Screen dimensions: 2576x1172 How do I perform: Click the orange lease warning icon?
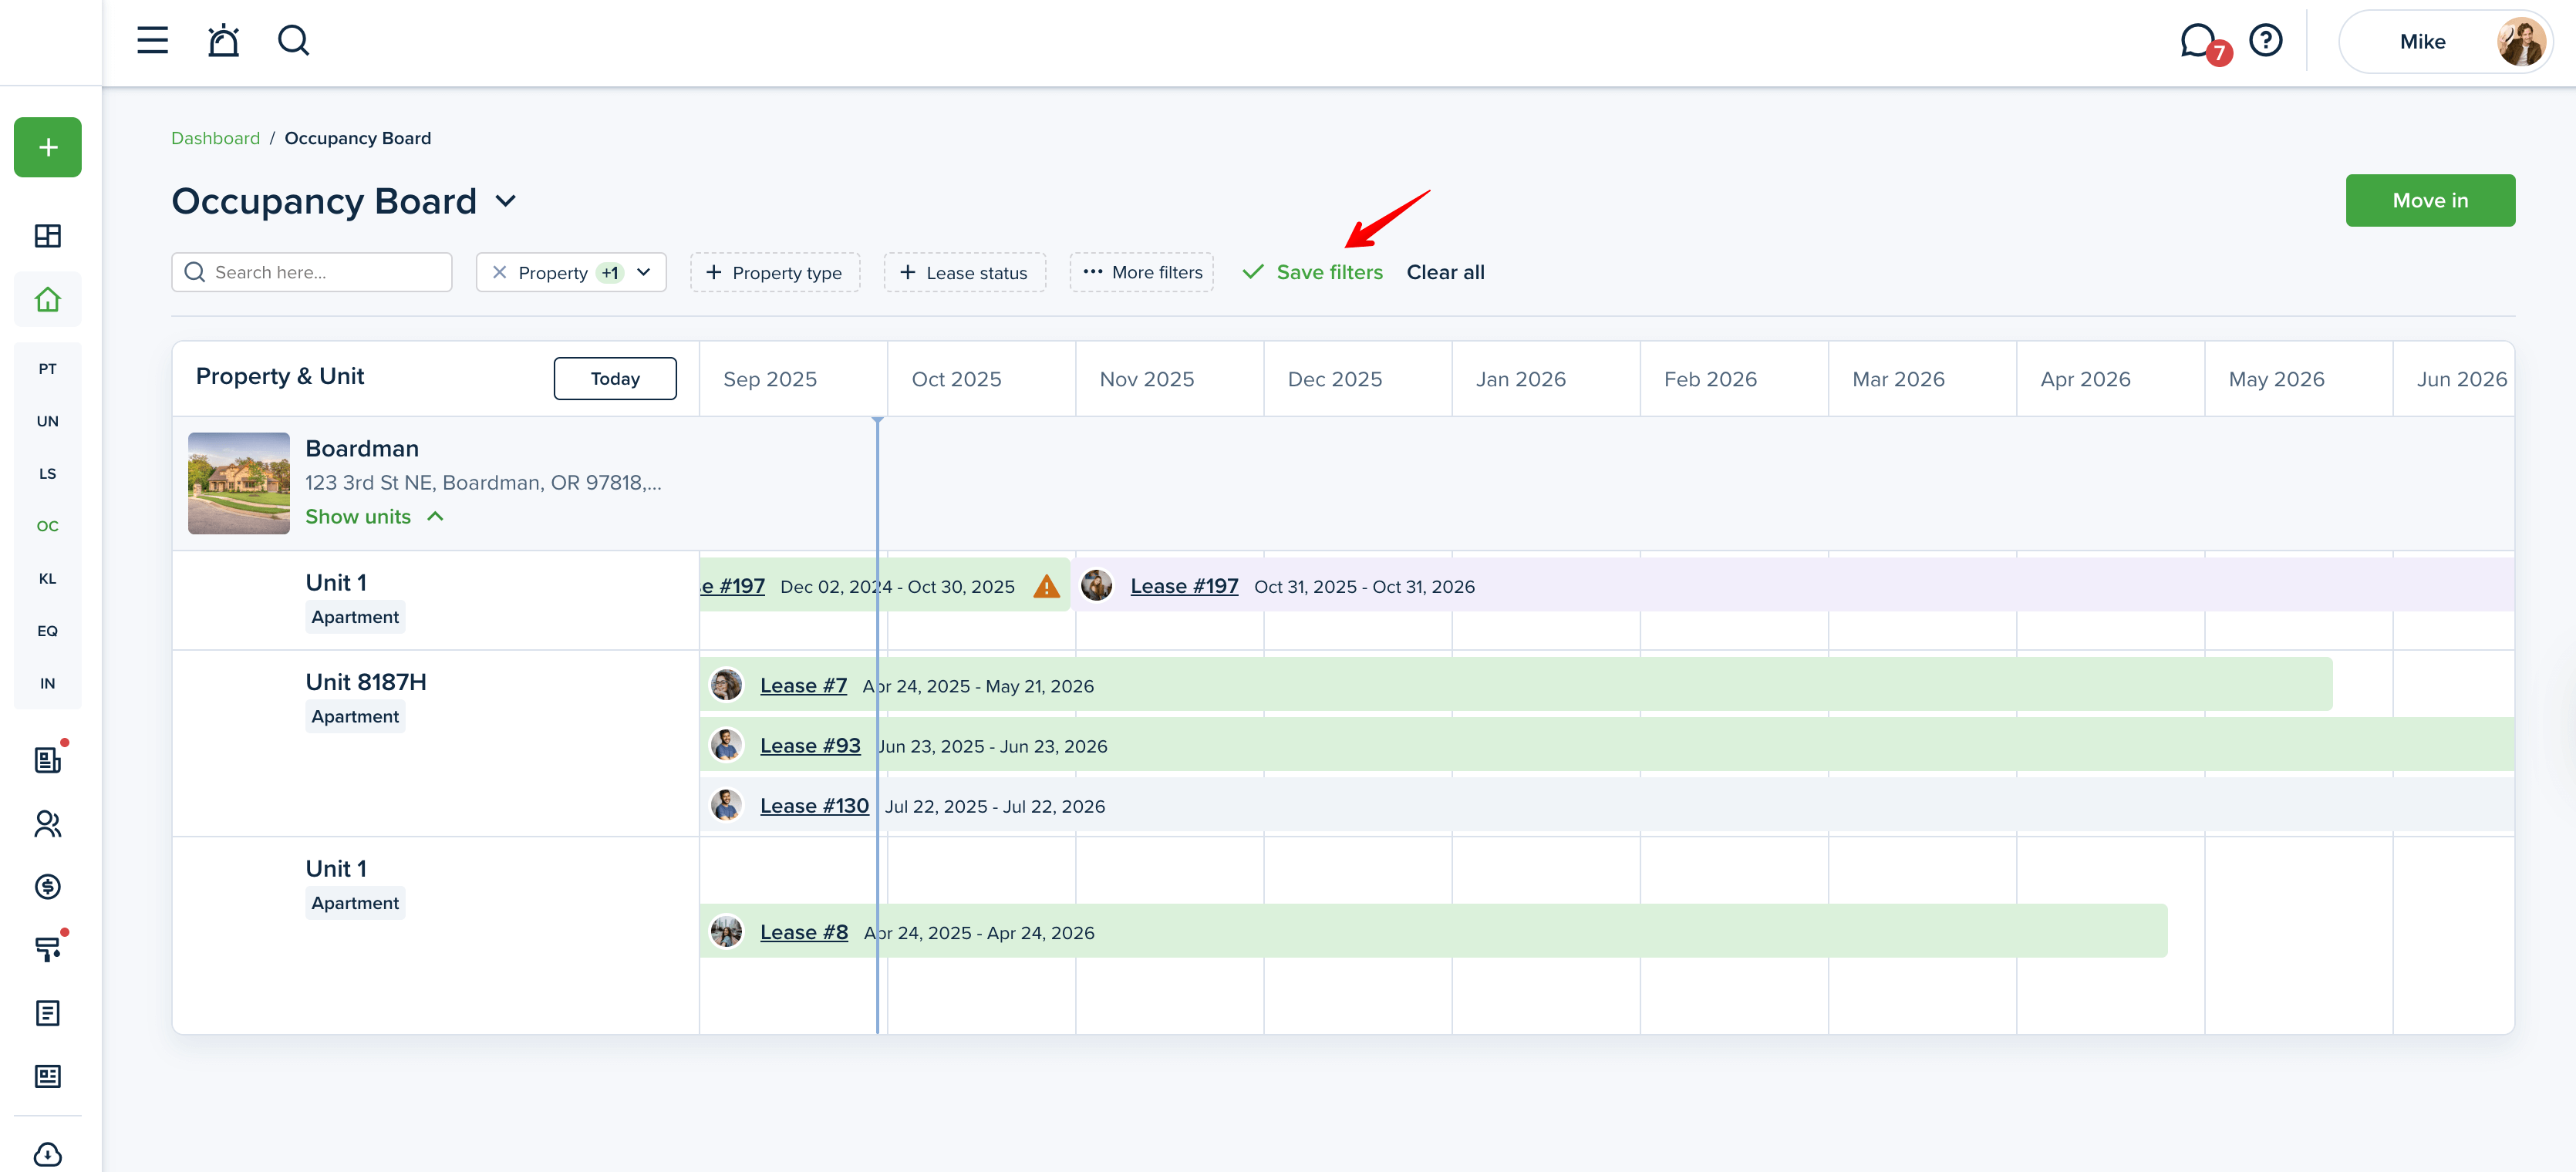tap(1046, 587)
